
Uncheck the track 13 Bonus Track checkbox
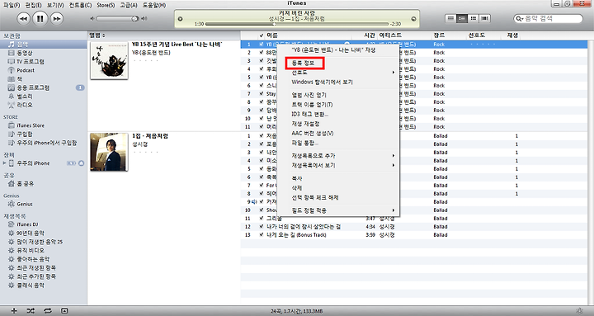261,235
